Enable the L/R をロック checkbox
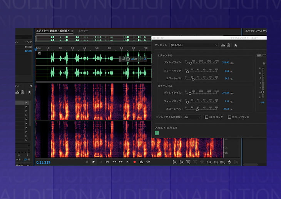 207,117
